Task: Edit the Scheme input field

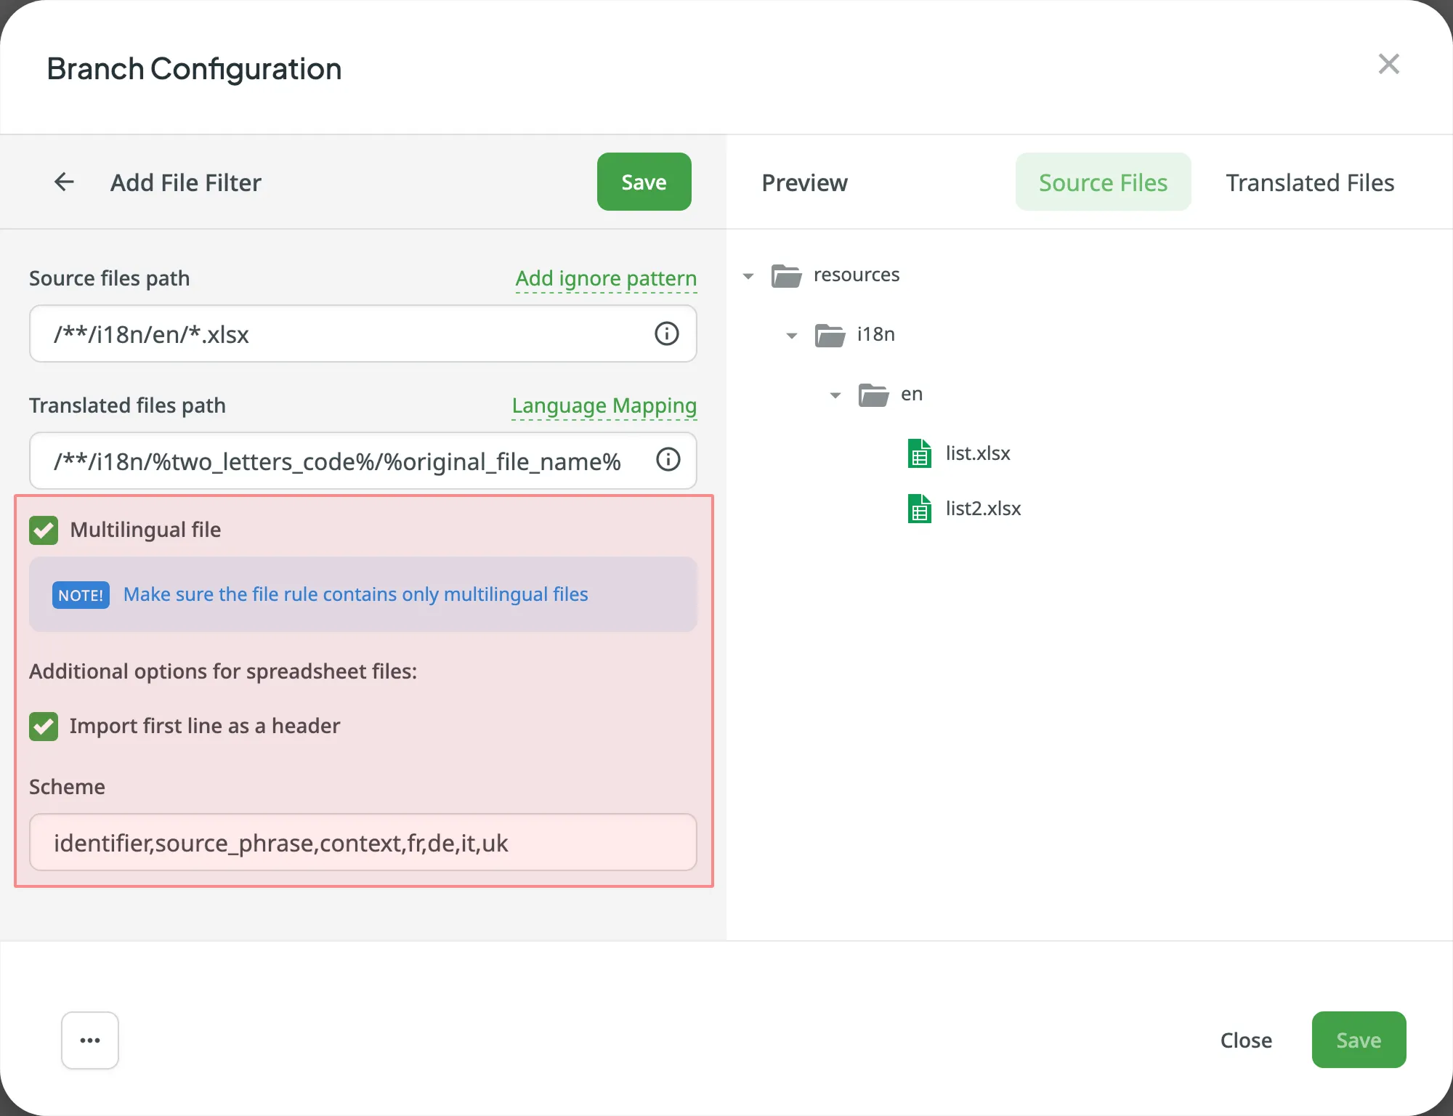Action: (363, 842)
